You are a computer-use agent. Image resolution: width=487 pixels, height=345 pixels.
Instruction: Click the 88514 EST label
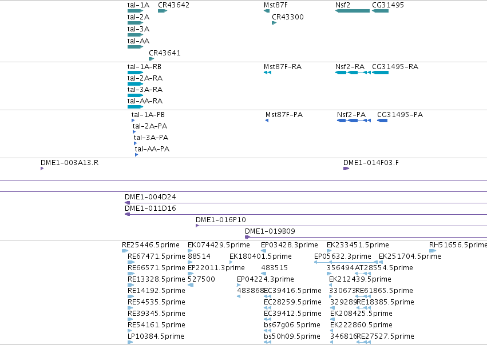point(199,256)
